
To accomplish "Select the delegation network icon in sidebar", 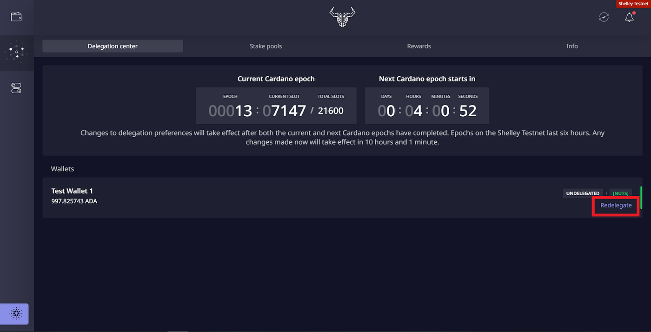I will [x=16, y=53].
